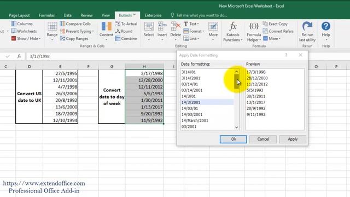Start the Copy Ranges utility
This screenshot has height=197, width=350.
pos(74,38)
